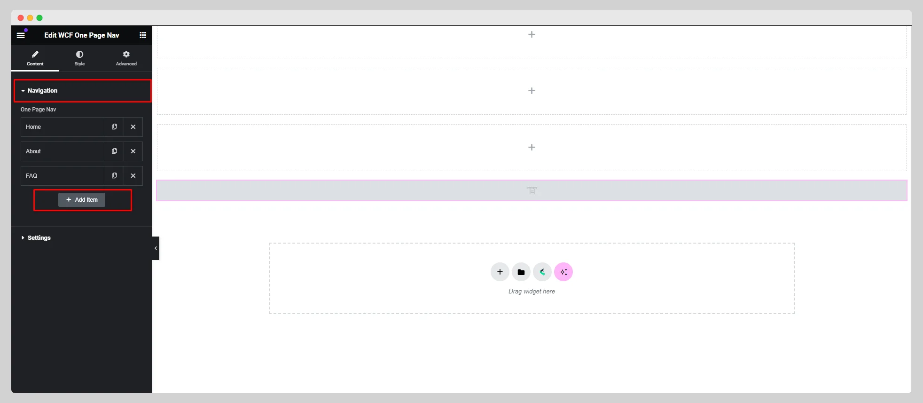The image size is (923, 403).
Task: Remove the About nav item
Action: (133, 151)
